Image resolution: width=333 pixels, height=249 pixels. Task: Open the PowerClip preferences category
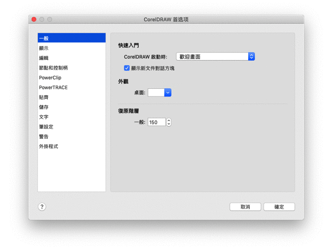pos(72,77)
